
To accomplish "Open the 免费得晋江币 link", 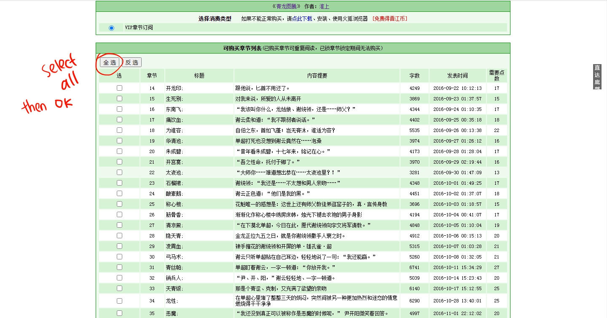I will [x=389, y=19].
